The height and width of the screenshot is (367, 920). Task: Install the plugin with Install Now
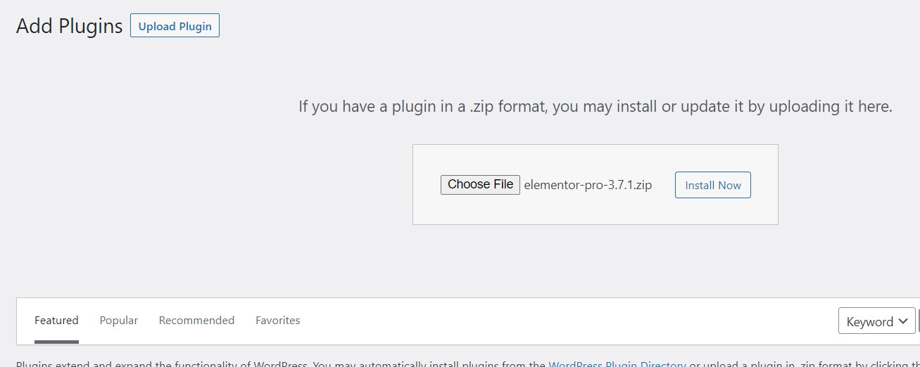coord(712,185)
